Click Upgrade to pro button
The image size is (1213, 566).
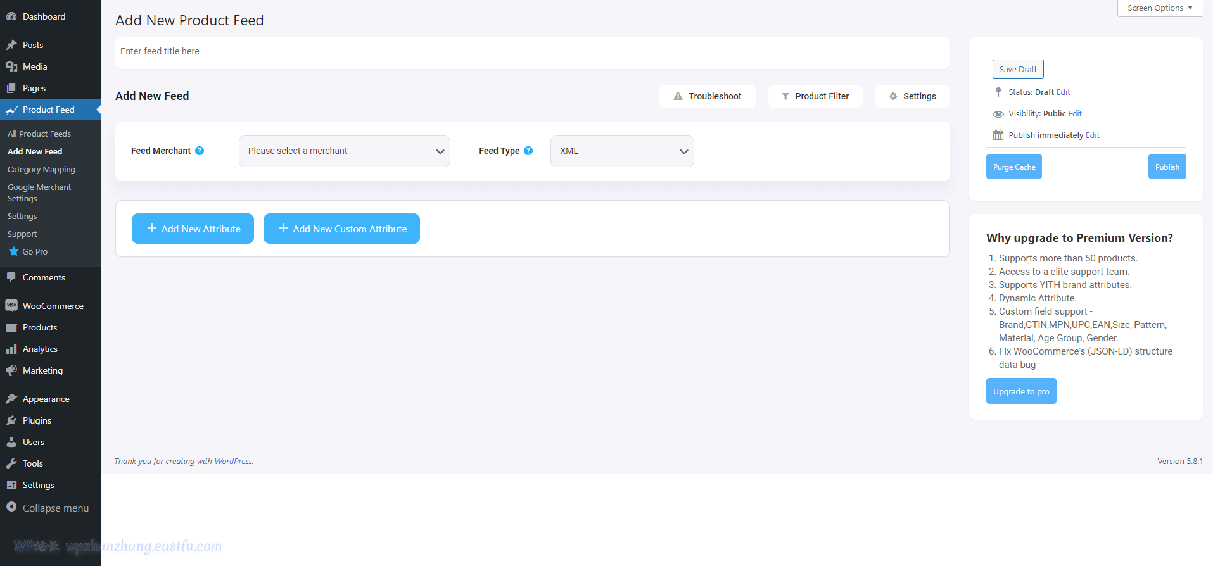[1021, 391]
